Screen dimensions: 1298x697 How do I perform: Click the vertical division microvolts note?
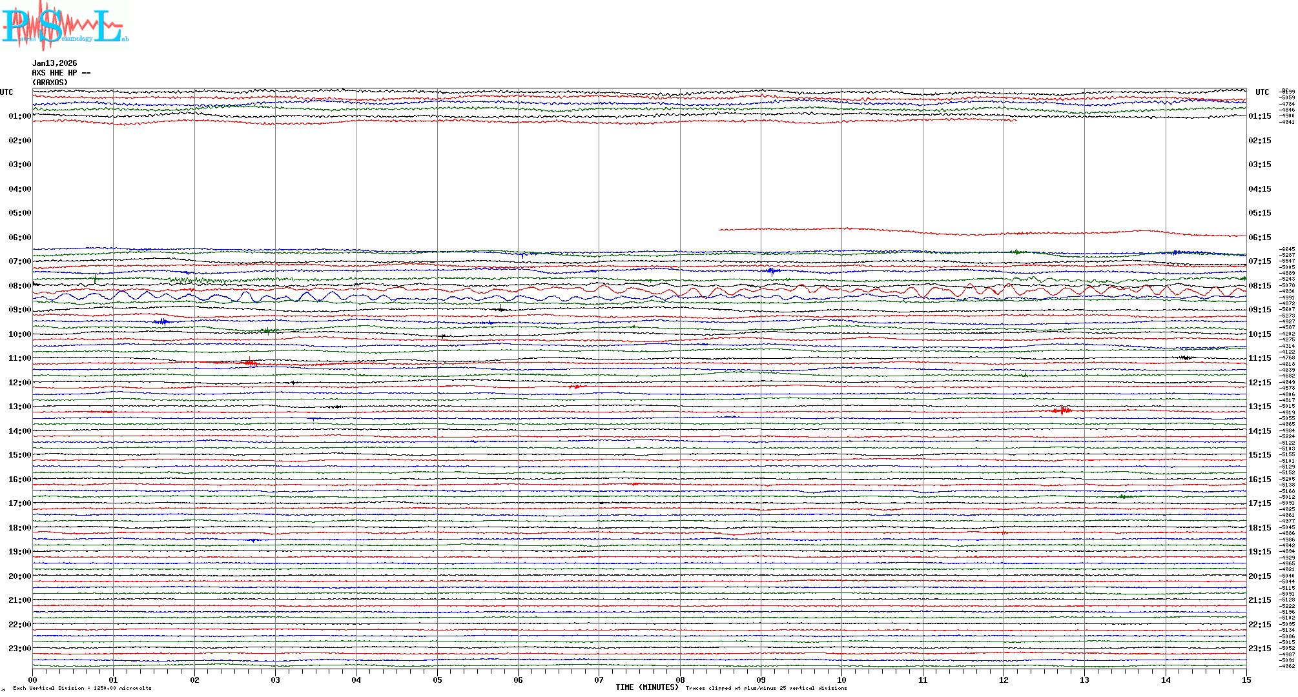point(82,689)
